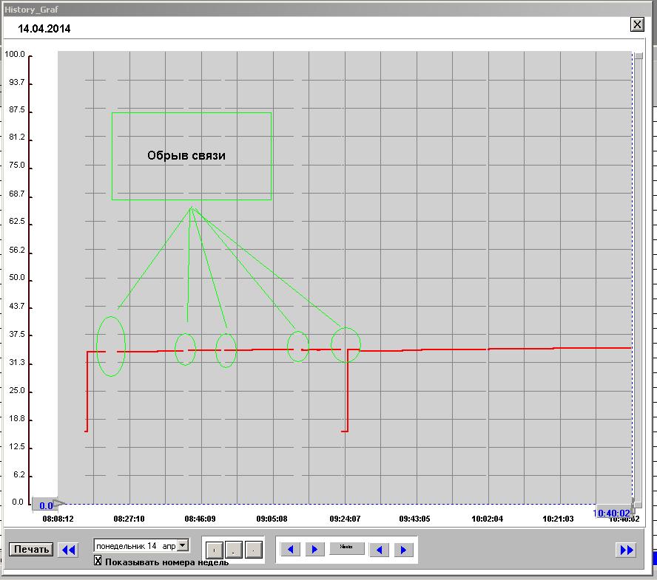Click the first right arrow in the navigation group
Screen dimensions: 657x580
click(315, 550)
